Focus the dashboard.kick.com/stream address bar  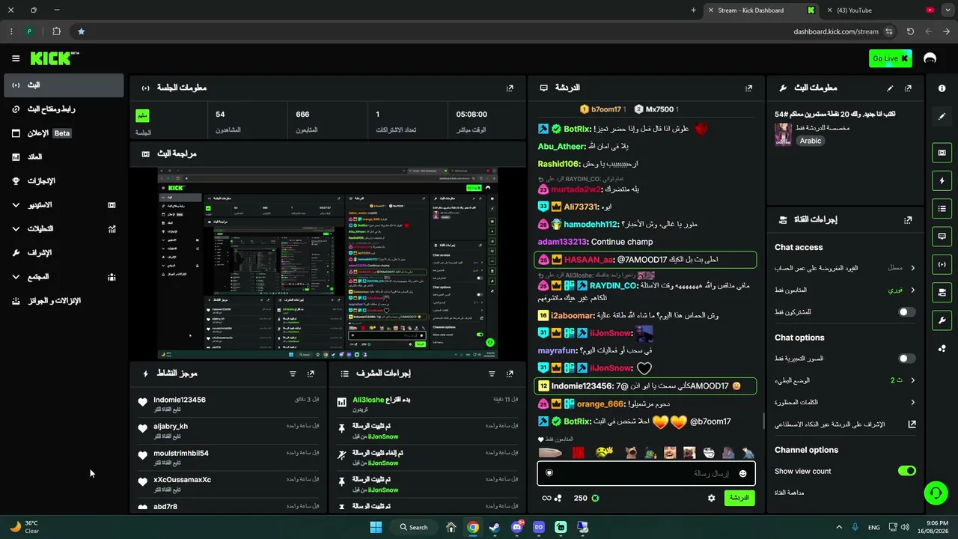(x=836, y=31)
